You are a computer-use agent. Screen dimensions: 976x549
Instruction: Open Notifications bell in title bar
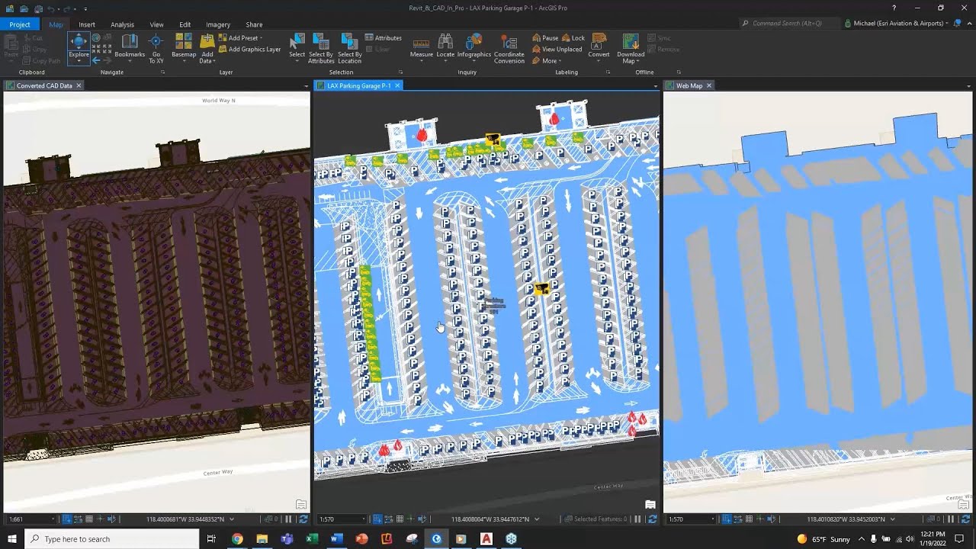pyautogui.click(x=957, y=24)
